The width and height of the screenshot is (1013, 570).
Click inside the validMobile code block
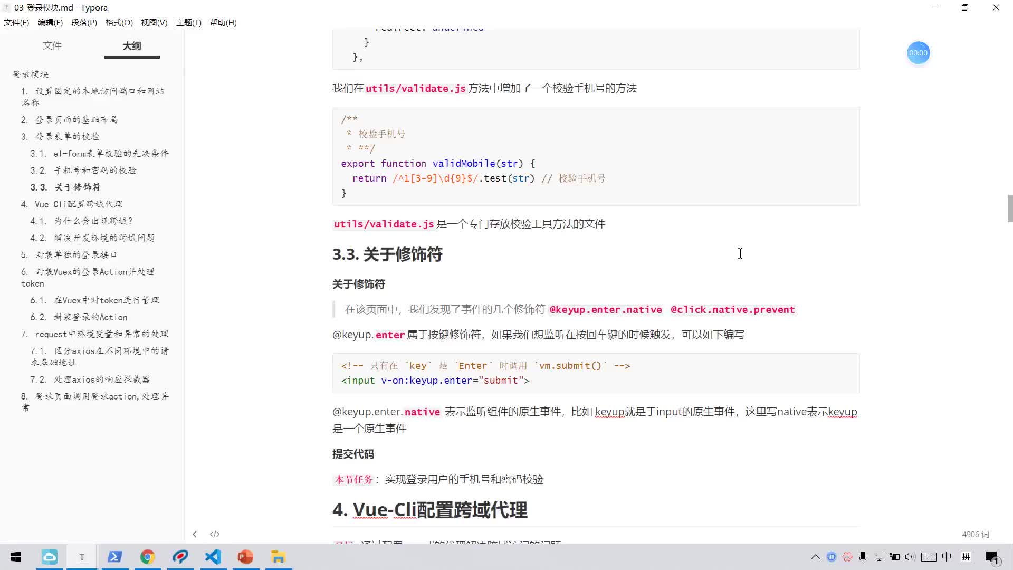tap(596, 156)
